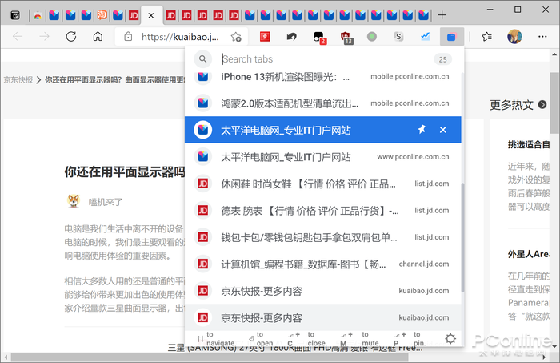Open the user profile avatar
Screen dimensions: 560x363
[x=514, y=37]
